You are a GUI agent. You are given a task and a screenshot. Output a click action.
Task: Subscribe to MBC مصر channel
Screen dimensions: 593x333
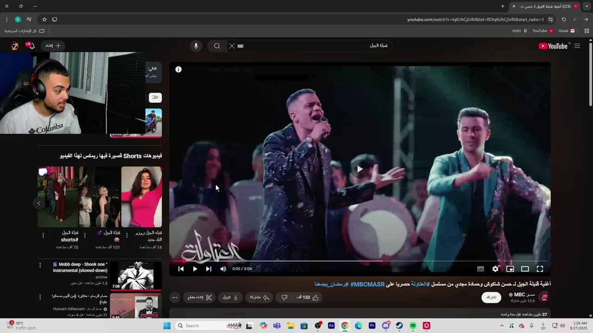pos(492,297)
